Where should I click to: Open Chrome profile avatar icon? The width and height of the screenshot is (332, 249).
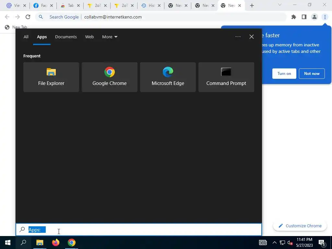pyautogui.click(x=314, y=17)
